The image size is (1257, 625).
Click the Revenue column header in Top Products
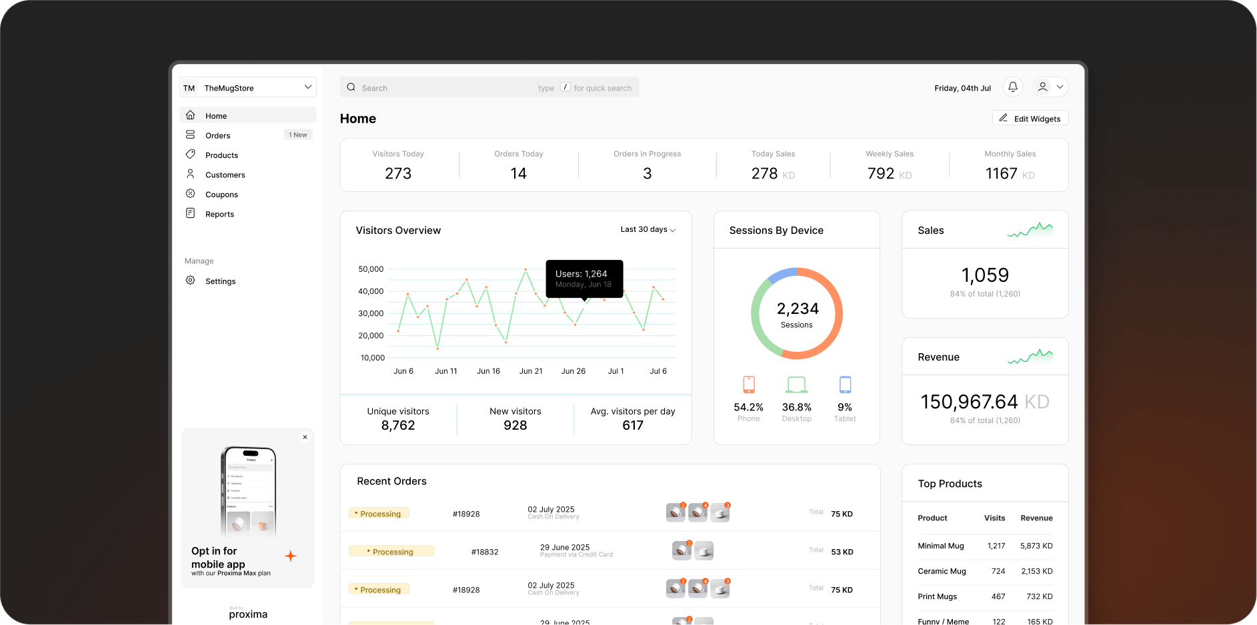[x=1036, y=518]
